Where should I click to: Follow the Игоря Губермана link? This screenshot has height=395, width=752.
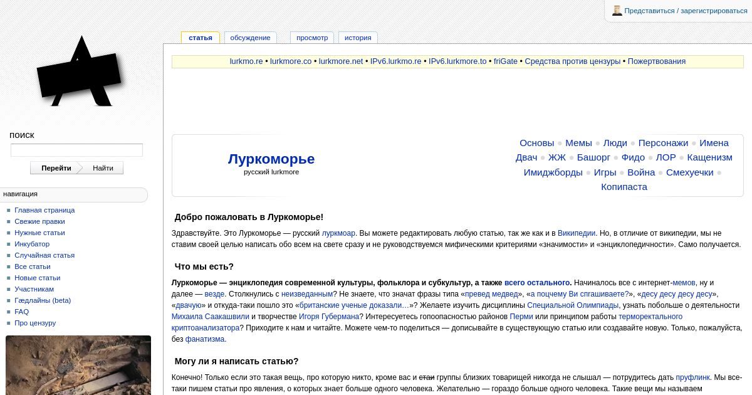coord(329,317)
